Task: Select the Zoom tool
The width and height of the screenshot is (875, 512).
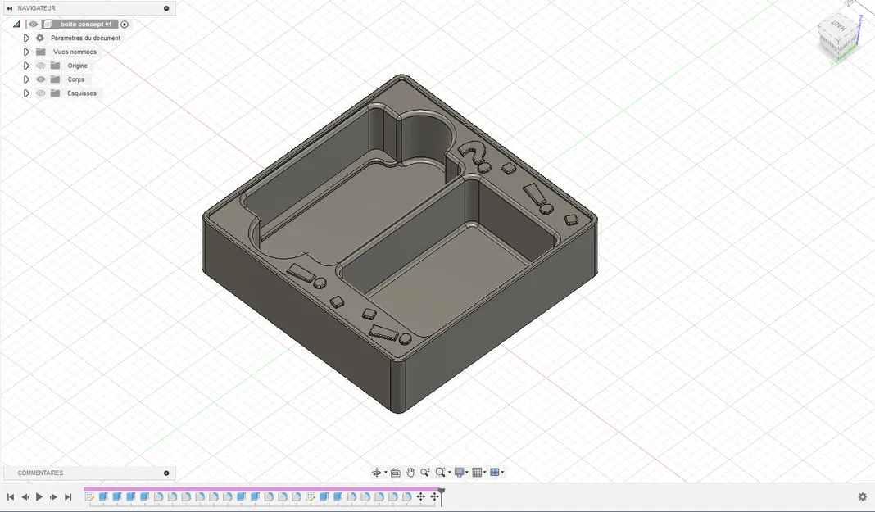Action: [425, 473]
